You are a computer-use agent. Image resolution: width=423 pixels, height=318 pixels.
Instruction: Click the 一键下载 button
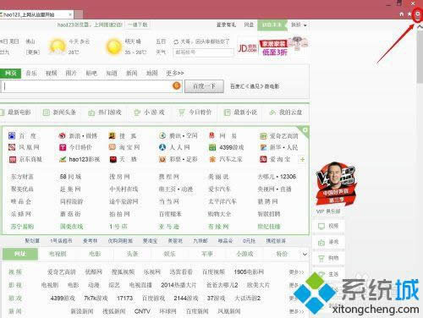tap(138, 25)
